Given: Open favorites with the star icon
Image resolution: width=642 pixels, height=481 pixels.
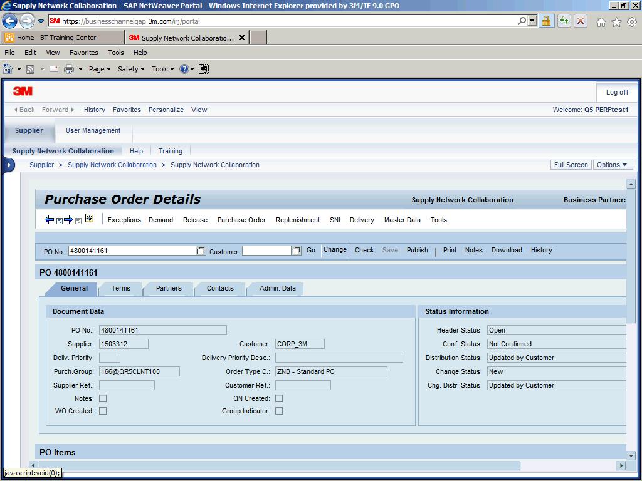Looking at the screenshot, I should [617, 22].
